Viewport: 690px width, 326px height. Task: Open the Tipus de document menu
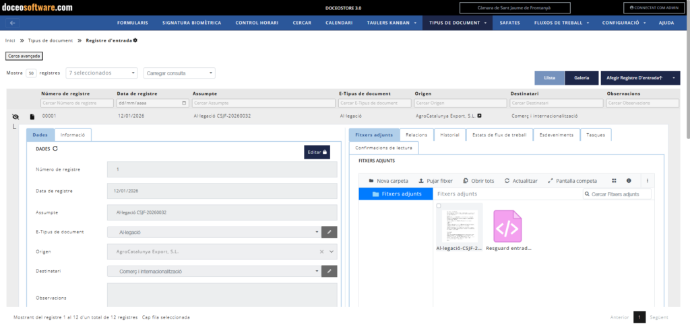pyautogui.click(x=458, y=23)
